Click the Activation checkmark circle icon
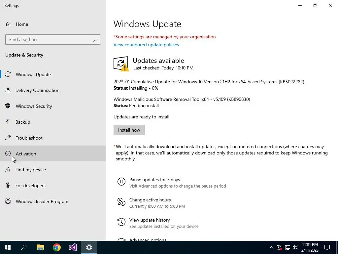The width and height of the screenshot is (338, 254). [x=8, y=153]
